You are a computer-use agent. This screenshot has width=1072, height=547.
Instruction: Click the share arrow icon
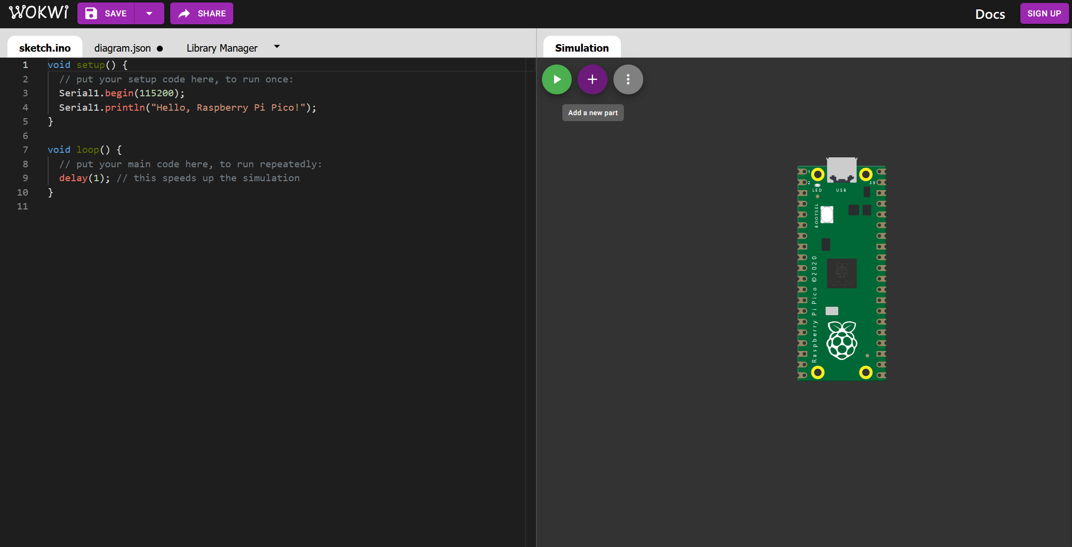click(x=184, y=13)
